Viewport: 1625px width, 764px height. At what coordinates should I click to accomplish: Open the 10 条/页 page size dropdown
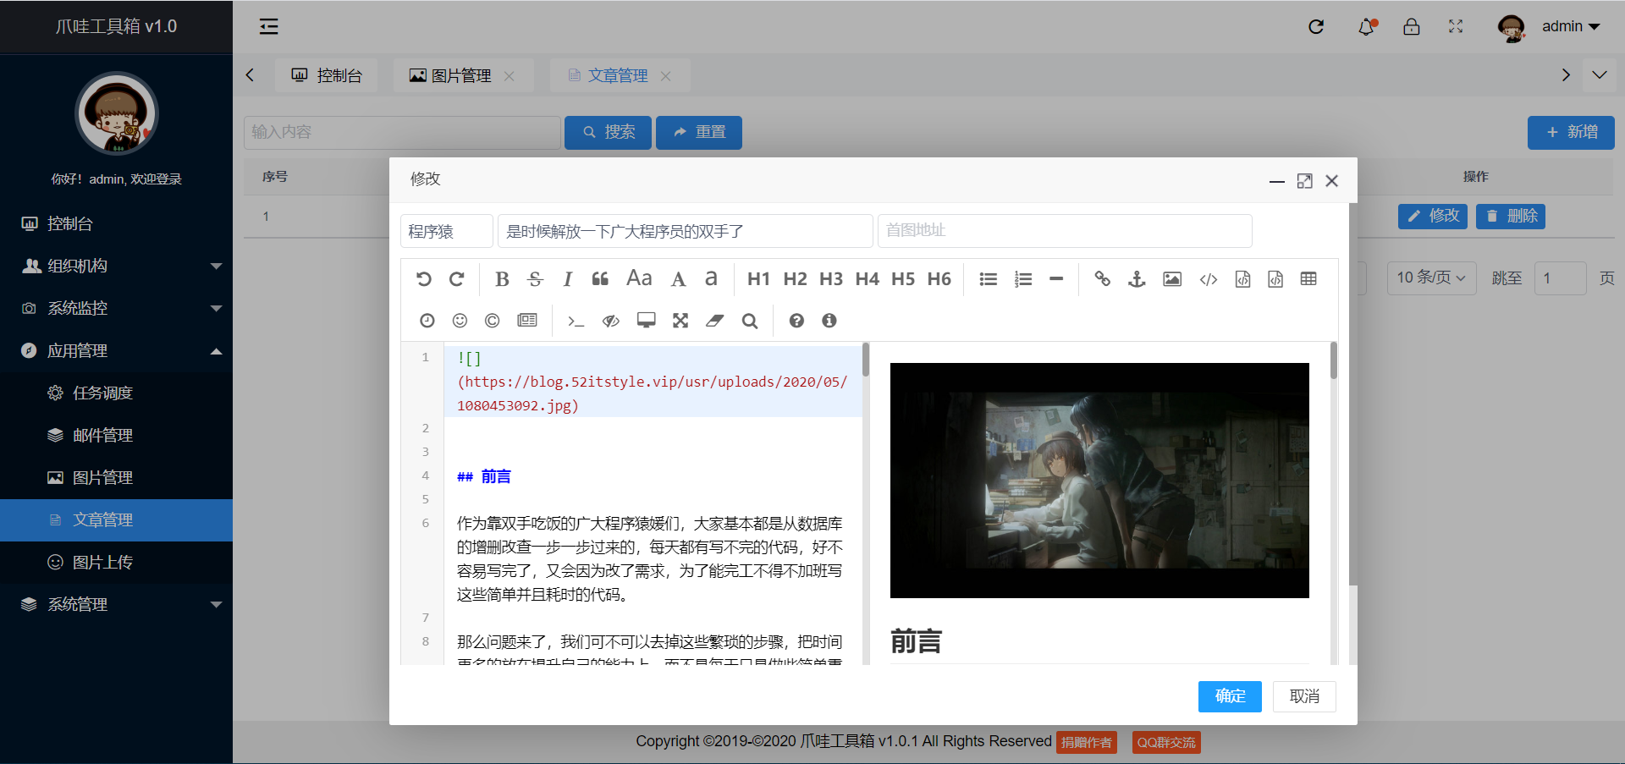[1431, 278]
